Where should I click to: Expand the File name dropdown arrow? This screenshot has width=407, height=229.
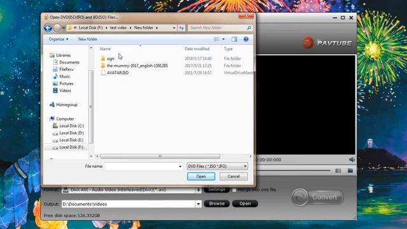click(180, 166)
